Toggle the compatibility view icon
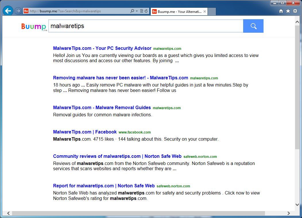The image size is (302, 218). pyautogui.click(x=142, y=11)
